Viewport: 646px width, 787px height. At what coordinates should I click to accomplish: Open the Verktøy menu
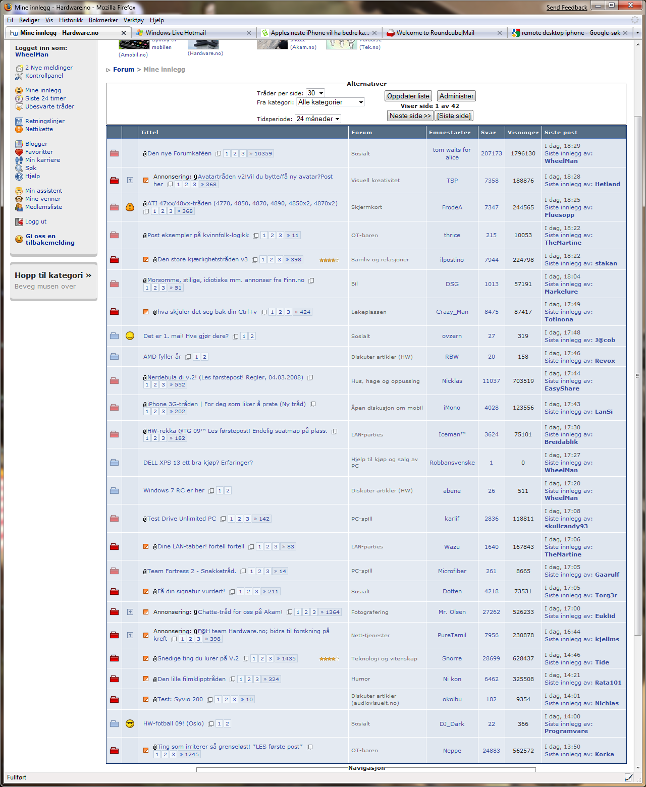[x=134, y=20]
